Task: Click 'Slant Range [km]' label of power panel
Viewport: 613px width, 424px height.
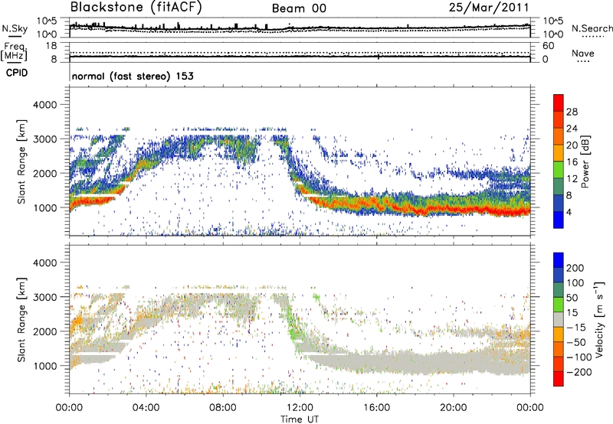Action: 21,162
